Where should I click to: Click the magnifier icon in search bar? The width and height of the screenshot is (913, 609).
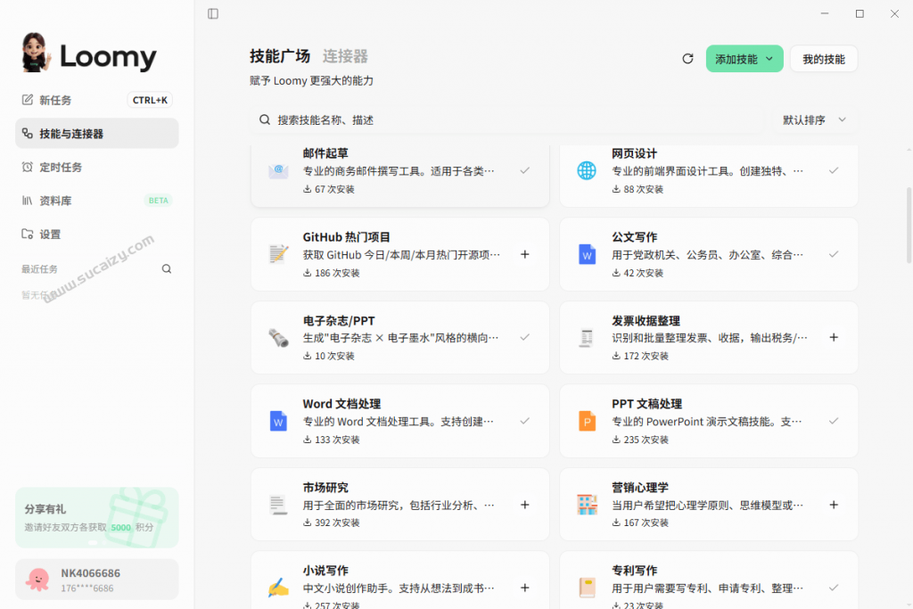click(x=264, y=120)
